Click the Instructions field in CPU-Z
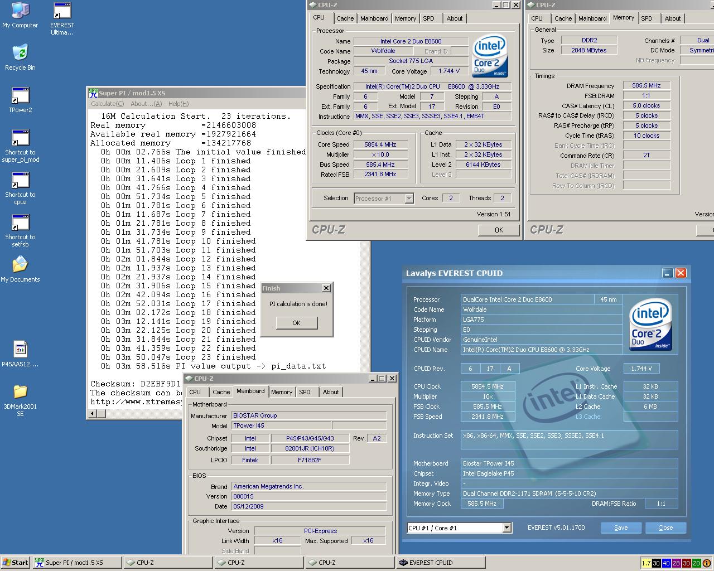Image resolution: width=714 pixels, height=571 pixels. coord(432,117)
